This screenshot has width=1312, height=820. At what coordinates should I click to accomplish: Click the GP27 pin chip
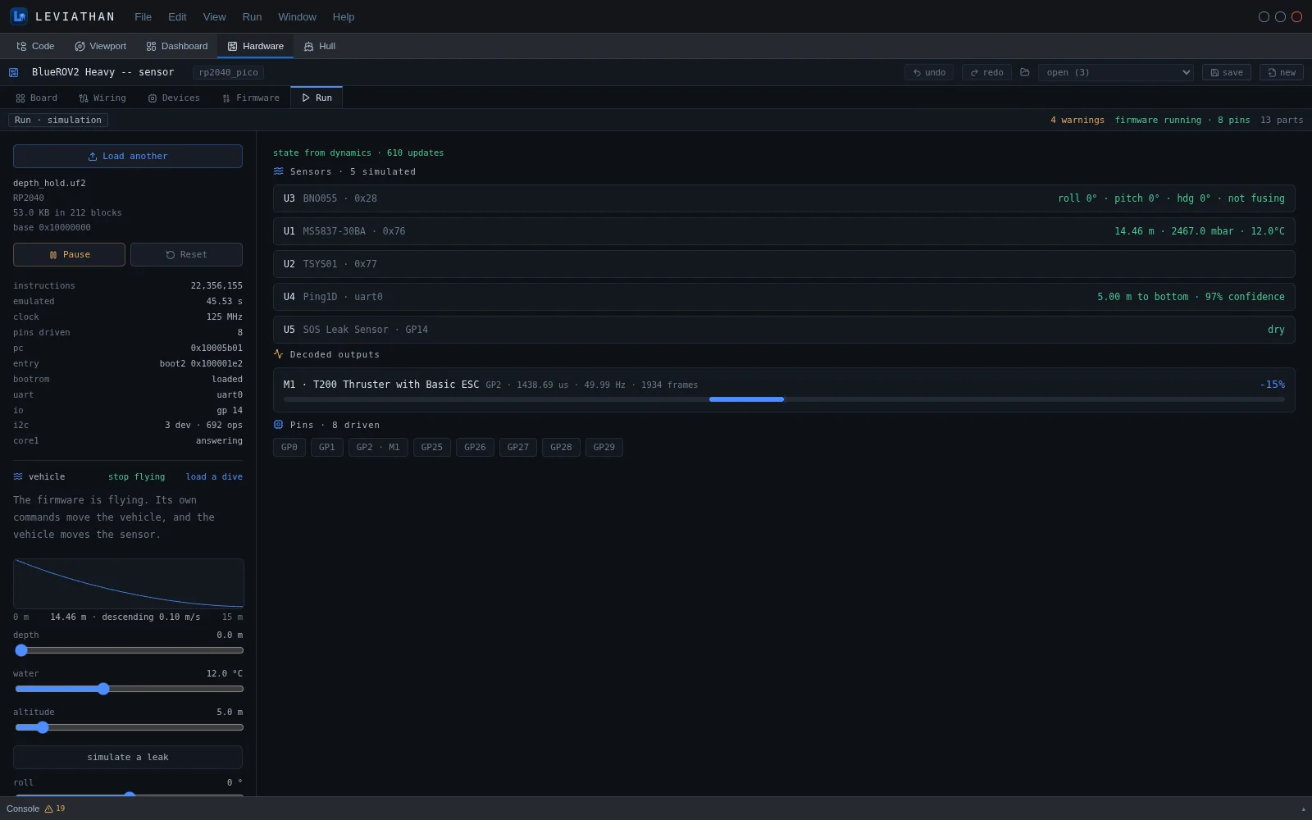pyautogui.click(x=518, y=447)
